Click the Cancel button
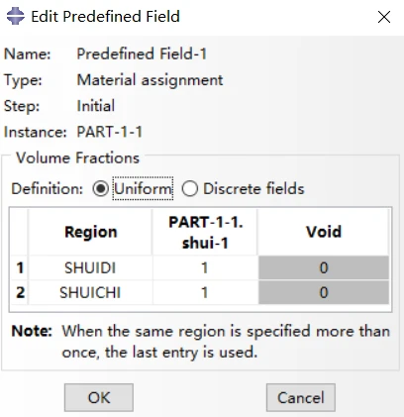 coord(301,397)
